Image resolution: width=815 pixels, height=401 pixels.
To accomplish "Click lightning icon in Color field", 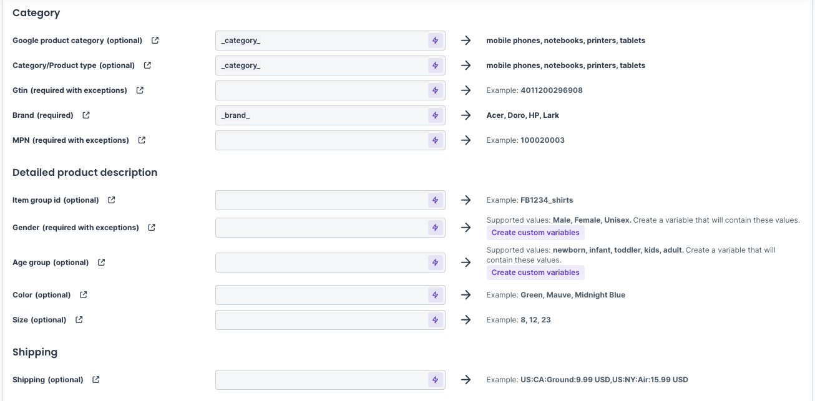I will [435, 295].
